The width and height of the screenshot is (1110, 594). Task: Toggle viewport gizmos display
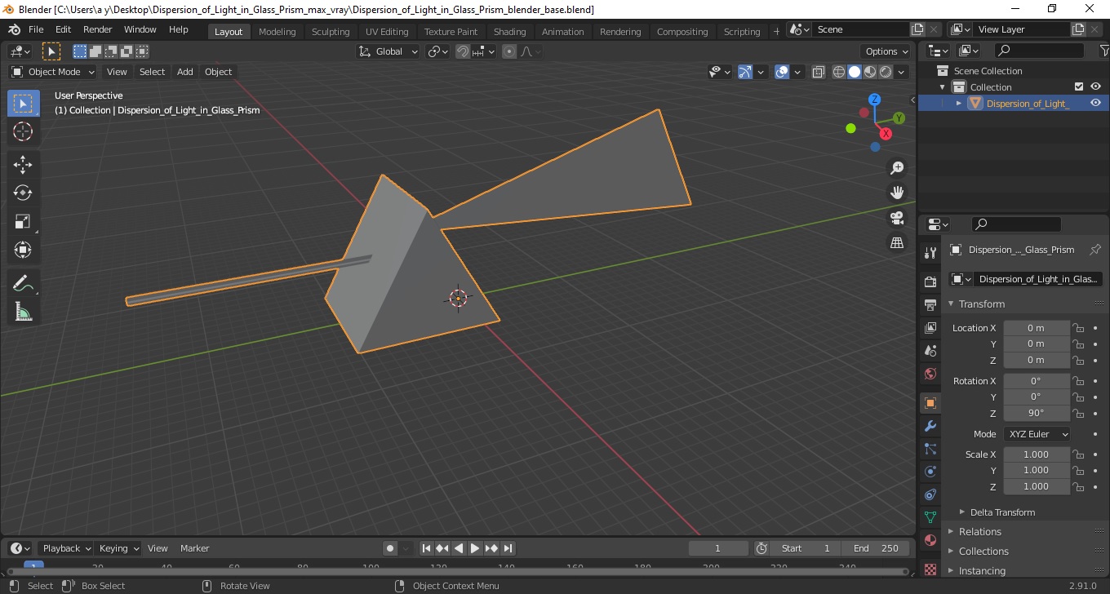coord(745,72)
